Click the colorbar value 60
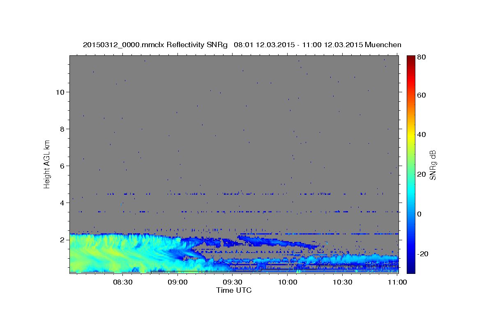The height and width of the screenshot is (328, 493). pos(422,95)
